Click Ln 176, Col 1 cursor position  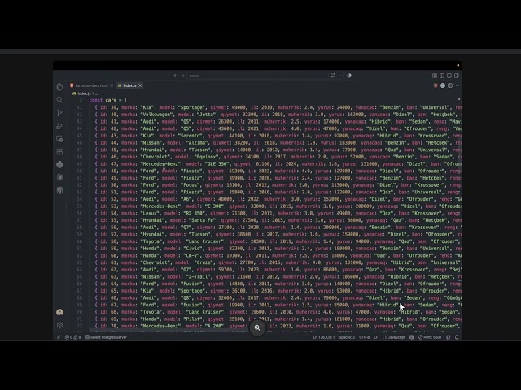pos(324,337)
